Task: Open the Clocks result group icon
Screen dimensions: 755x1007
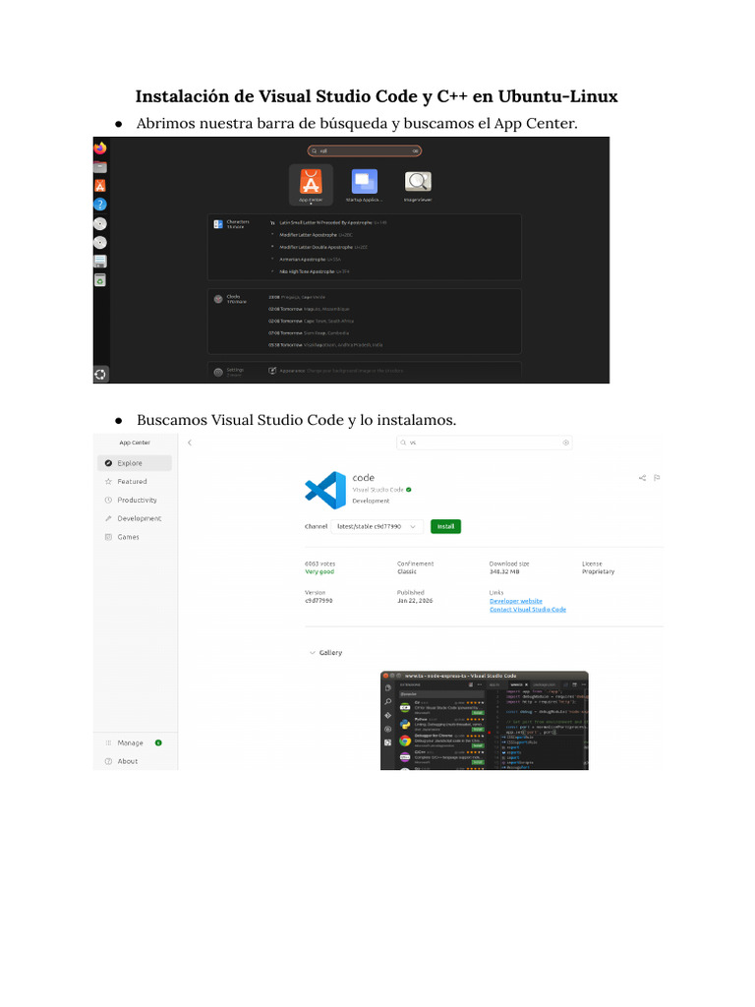Action: tap(218, 299)
